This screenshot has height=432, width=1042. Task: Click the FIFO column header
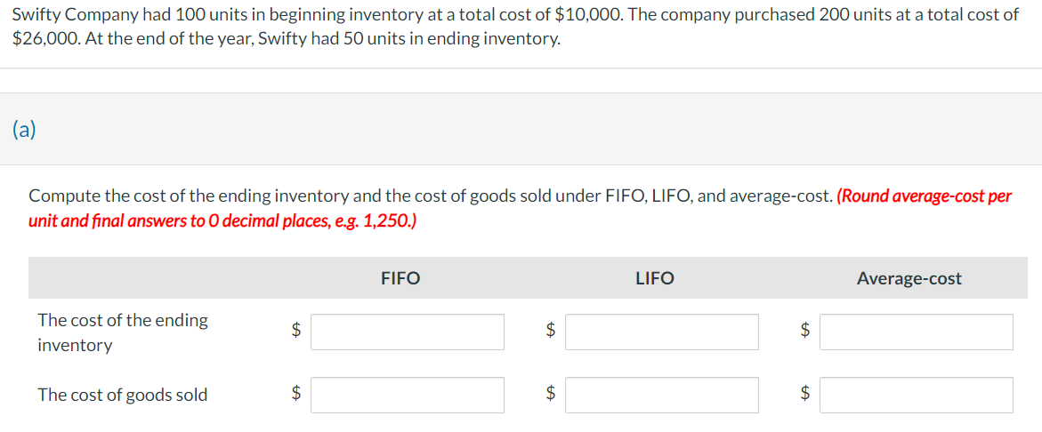click(400, 279)
